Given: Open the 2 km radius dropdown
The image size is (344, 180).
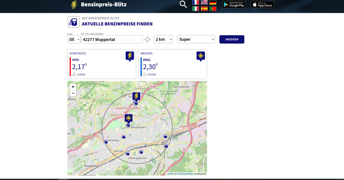Looking at the screenshot, I should point(163,39).
